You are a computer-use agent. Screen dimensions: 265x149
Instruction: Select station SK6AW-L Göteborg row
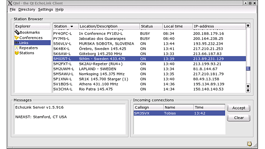pos(148,54)
